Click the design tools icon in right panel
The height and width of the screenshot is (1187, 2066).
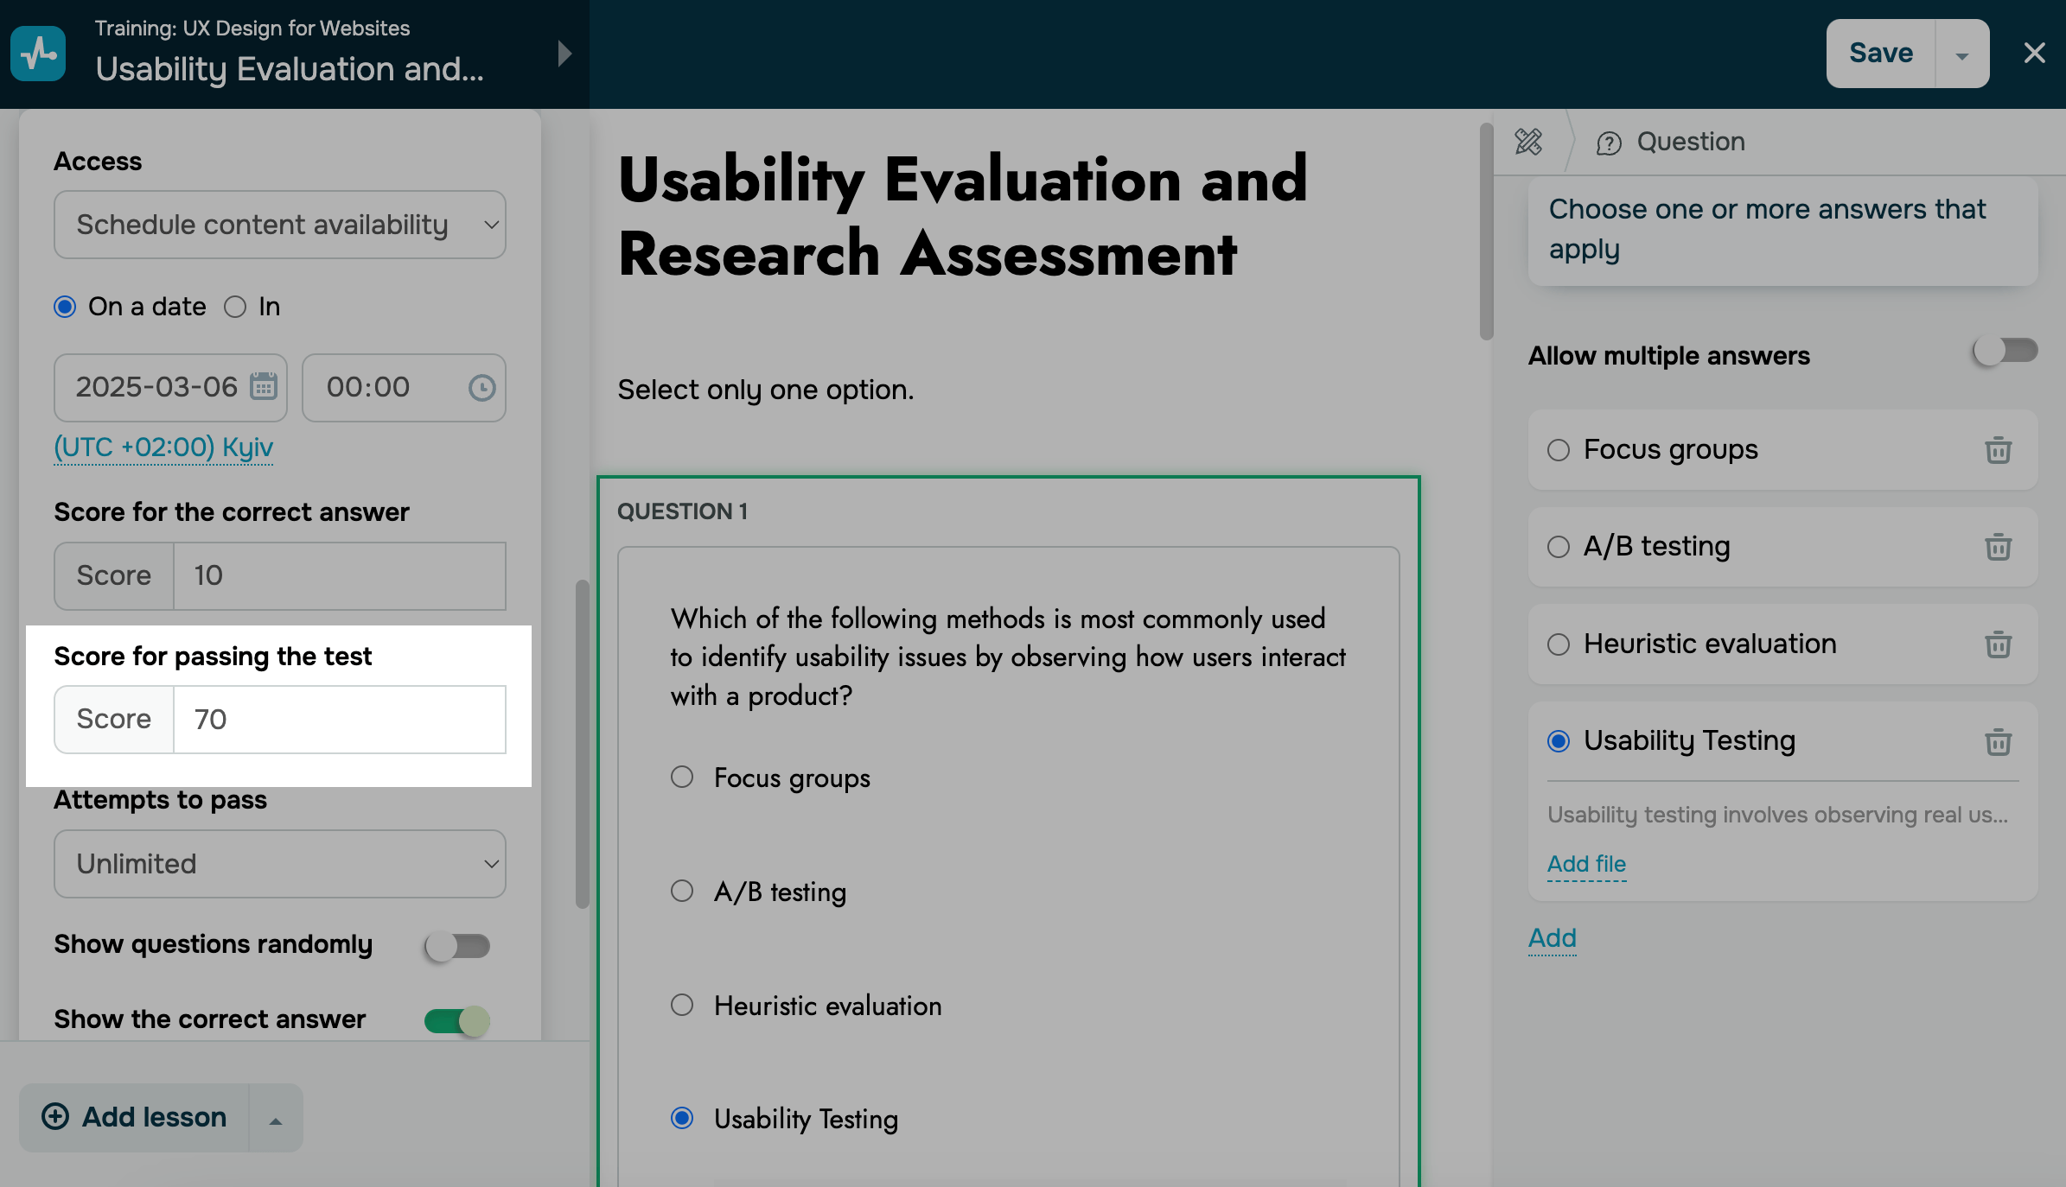(1528, 142)
